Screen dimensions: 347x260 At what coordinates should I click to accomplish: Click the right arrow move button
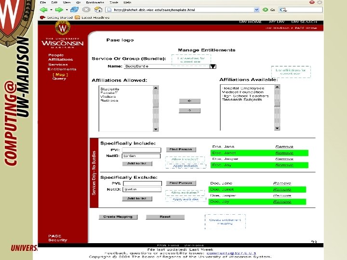click(190, 110)
